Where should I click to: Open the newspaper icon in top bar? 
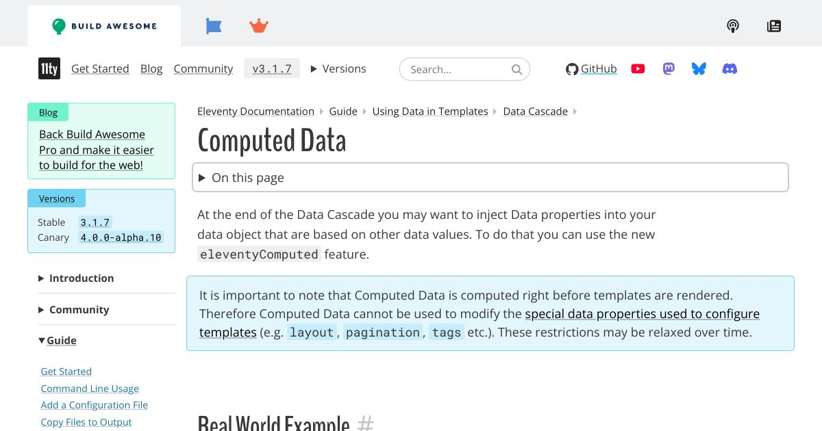(774, 26)
